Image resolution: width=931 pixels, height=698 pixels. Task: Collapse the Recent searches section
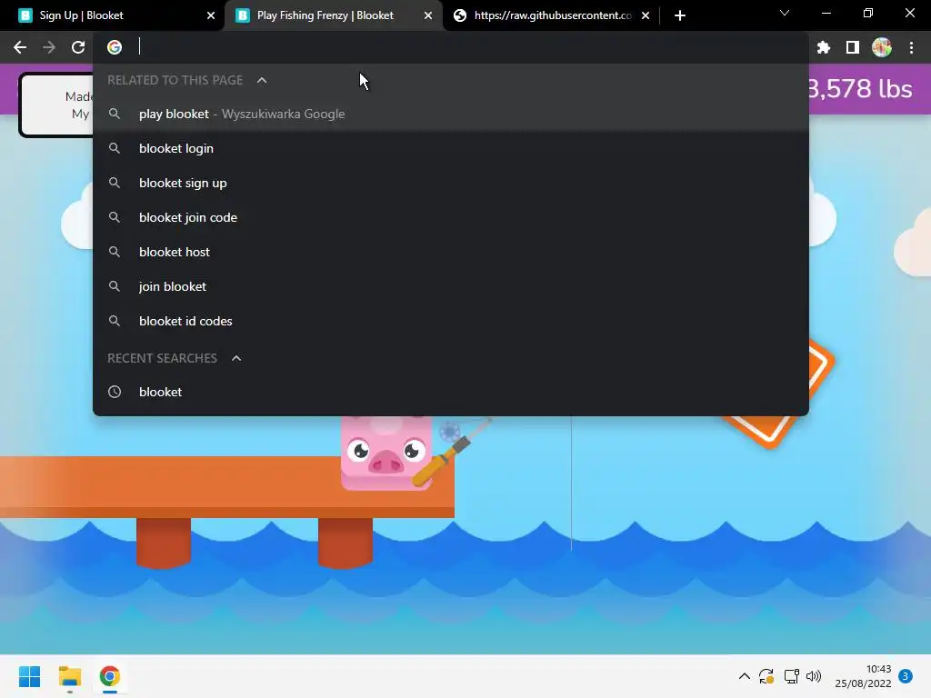point(236,358)
